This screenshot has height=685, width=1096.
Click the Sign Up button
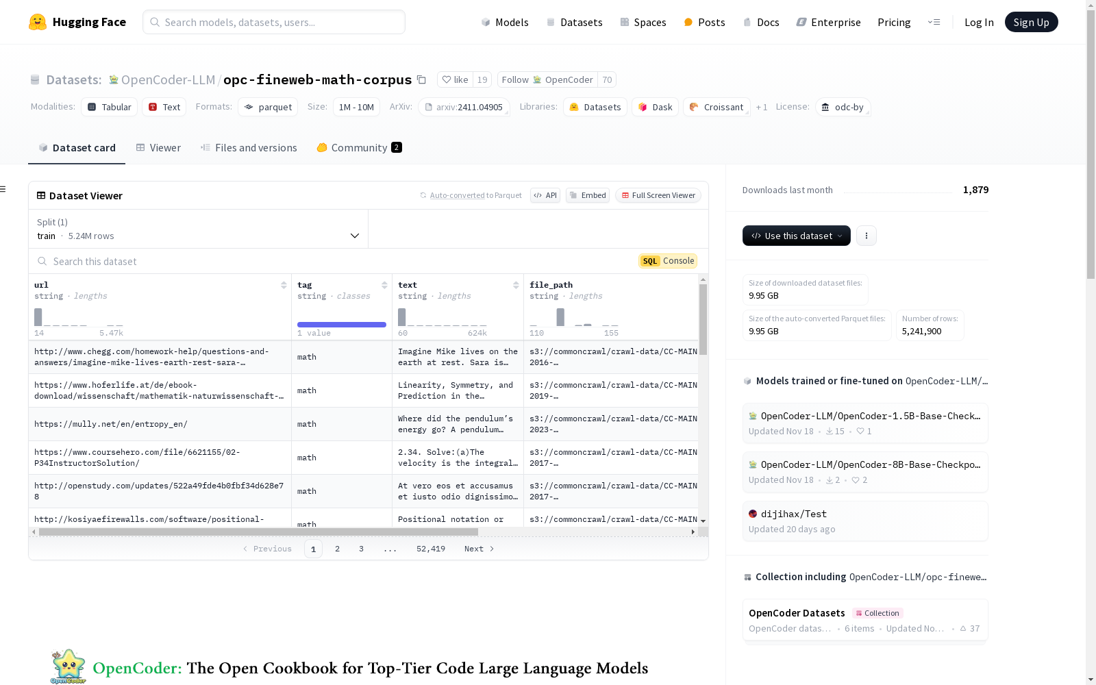click(1032, 22)
